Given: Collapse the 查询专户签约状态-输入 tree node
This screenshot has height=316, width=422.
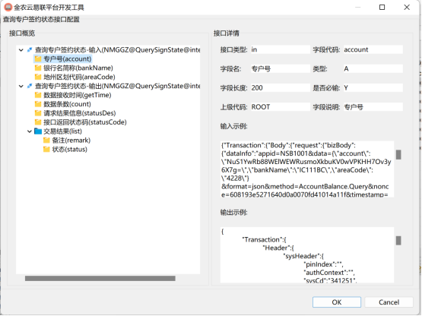Looking at the screenshot, I should 21,49.
